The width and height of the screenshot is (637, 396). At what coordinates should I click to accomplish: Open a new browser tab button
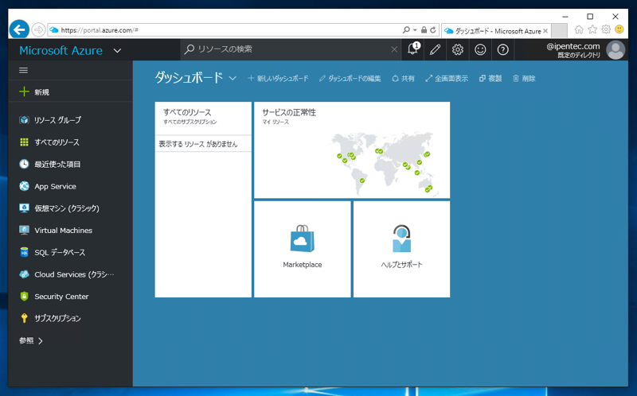pyautogui.click(x=559, y=31)
